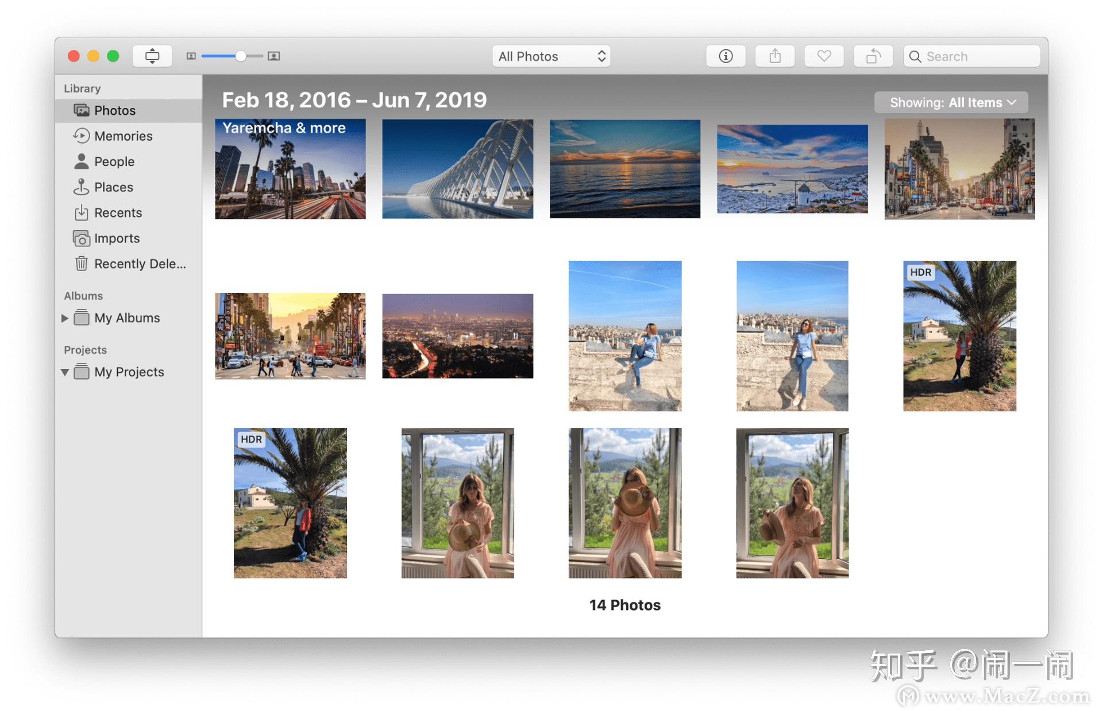The width and height of the screenshot is (1103, 711).
Task: Open the Showing: All Items filter menu
Action: [951, 103]
